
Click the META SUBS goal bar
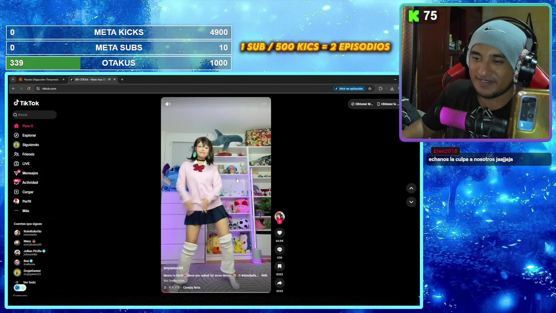pyautogui.click(x=119, y=48)
